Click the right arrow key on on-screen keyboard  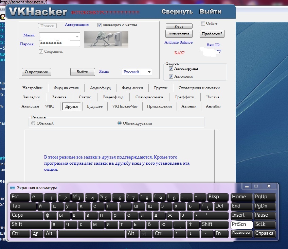pos(207,234)
